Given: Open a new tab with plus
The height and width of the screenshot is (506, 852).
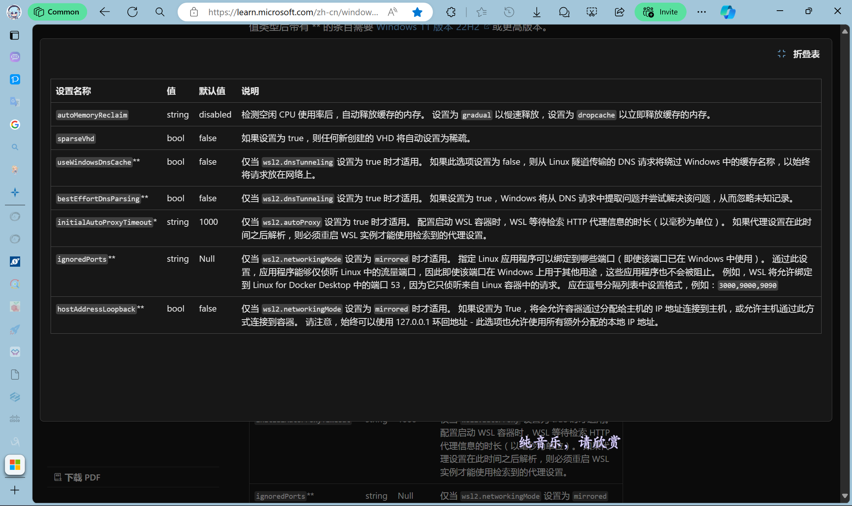Looking at the screenshot, I should pyautogui.click(x=15, y=490).
